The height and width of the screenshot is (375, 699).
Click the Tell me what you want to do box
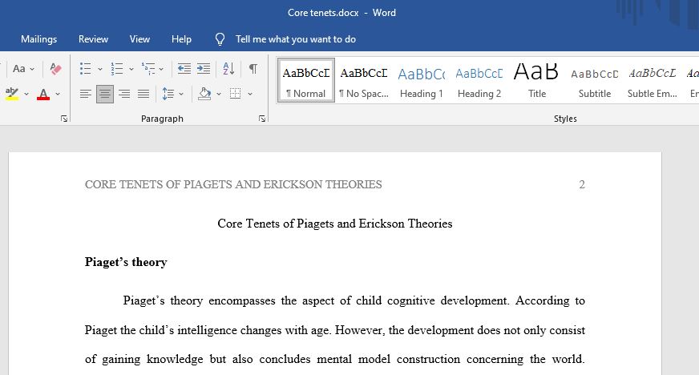pos(296,39)
